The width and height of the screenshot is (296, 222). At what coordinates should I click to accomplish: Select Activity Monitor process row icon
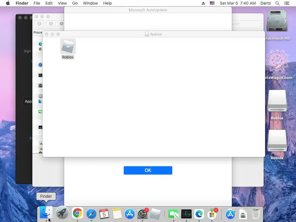point(40,75)
